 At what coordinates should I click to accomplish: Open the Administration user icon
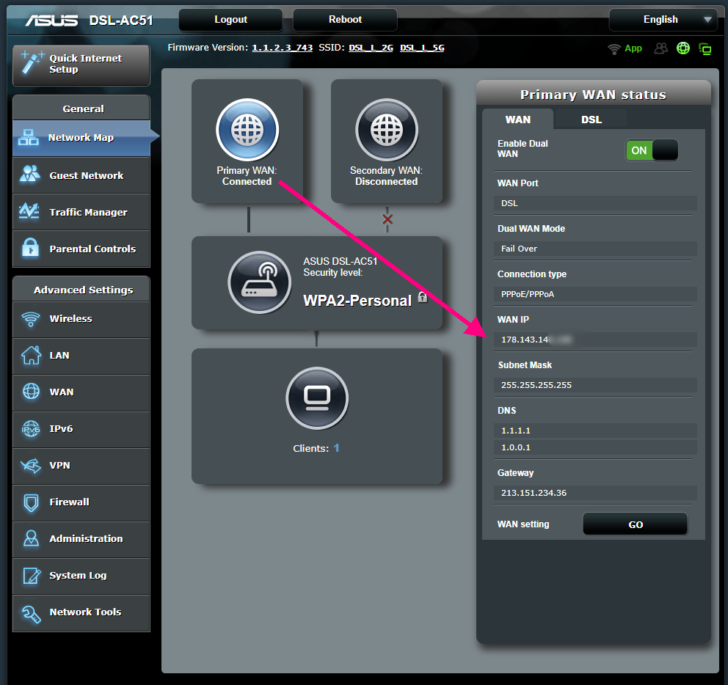[31, 538]
